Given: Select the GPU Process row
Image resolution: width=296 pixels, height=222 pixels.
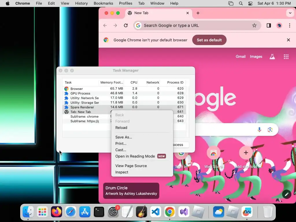Looking at the screenshot, I should click(124, 93).
